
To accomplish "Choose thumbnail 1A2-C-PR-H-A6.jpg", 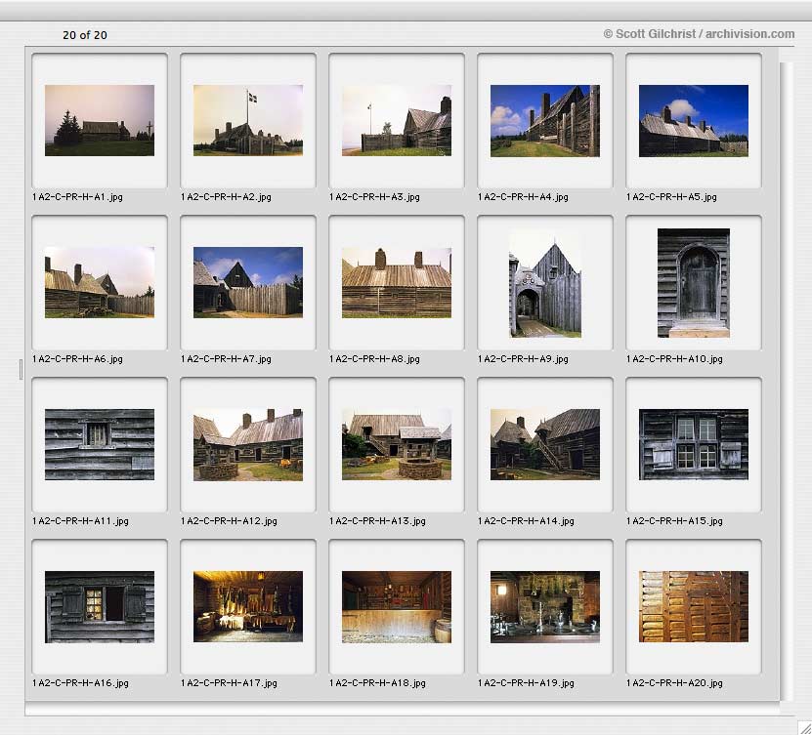I will (100, 282).
